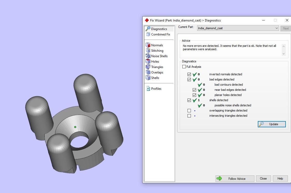
Task: Select the Overlaps cube icon
Action: 148,72
